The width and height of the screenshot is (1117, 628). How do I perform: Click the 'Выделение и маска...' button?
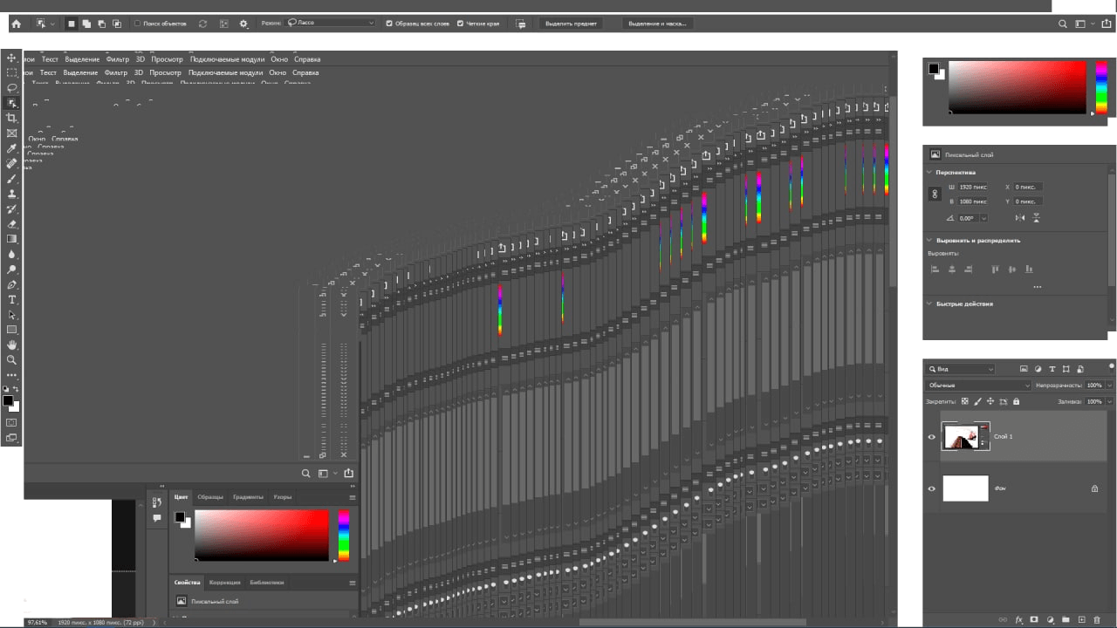657,24
